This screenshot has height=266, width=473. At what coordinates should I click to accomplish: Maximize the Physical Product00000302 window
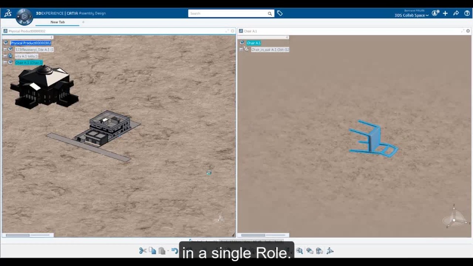(x=227, y=31)
